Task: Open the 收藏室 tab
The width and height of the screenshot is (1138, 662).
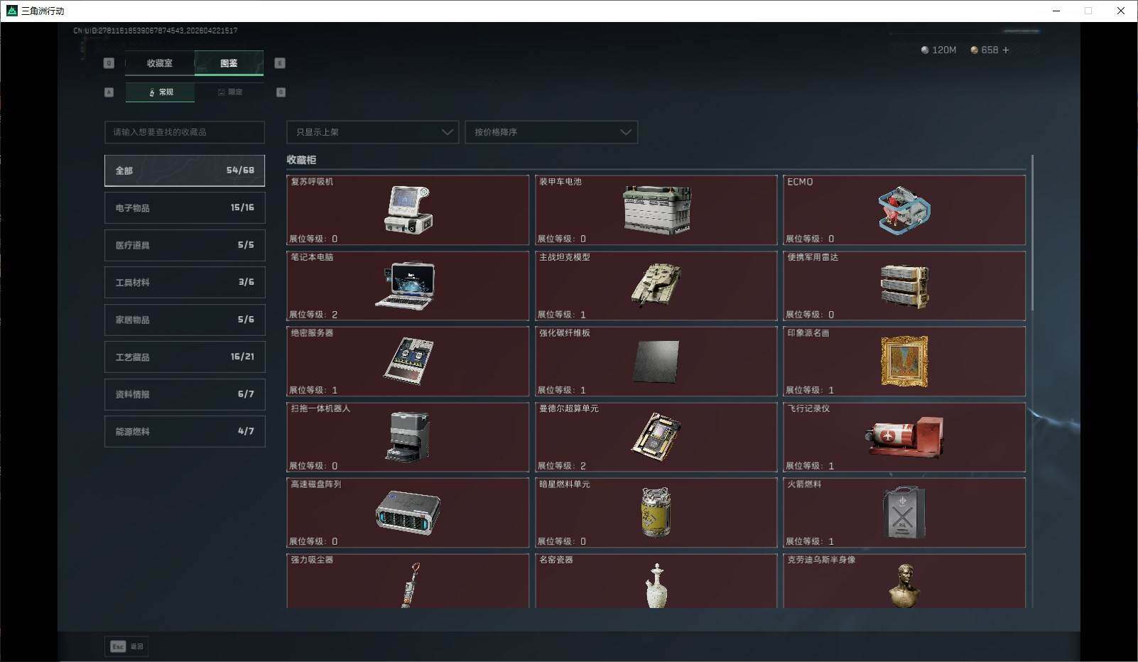Action: pyautogui.click(x=160, y=63)
